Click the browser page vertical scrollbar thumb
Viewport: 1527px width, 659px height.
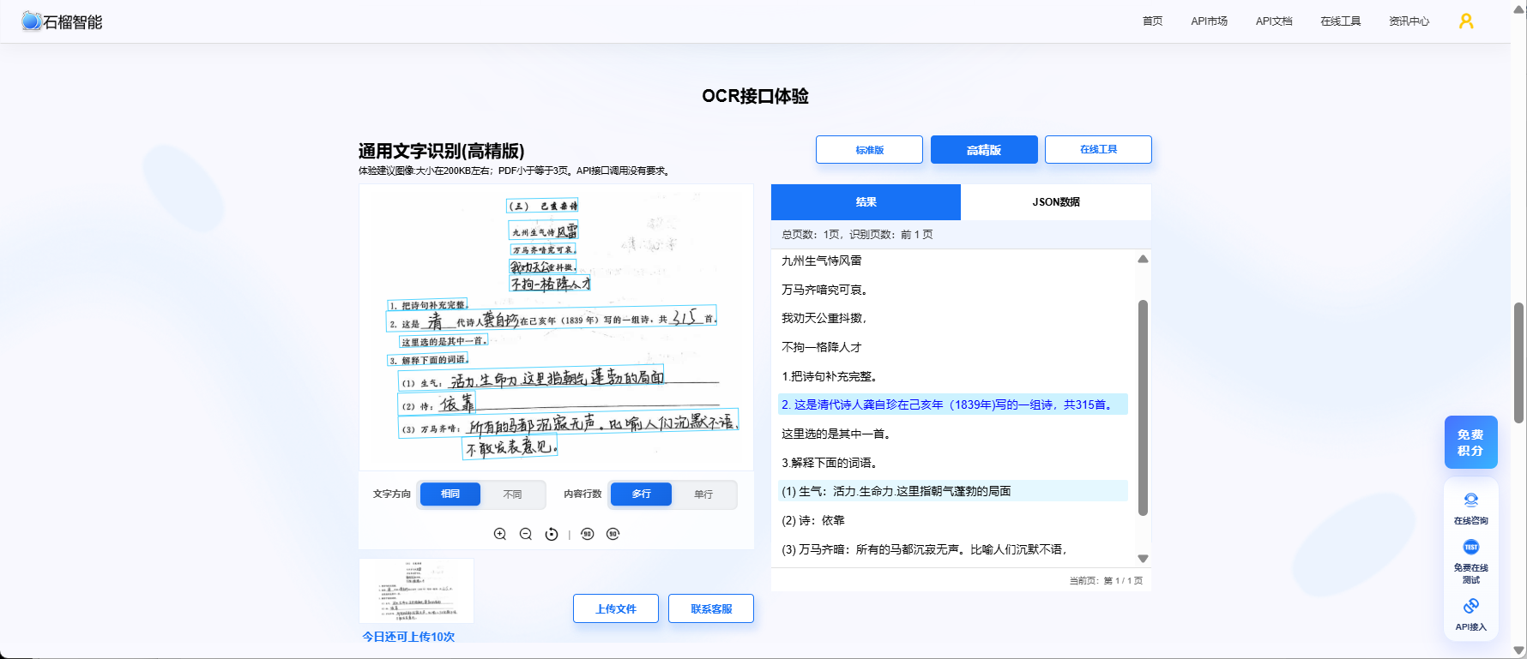[x=1518, y=362]
